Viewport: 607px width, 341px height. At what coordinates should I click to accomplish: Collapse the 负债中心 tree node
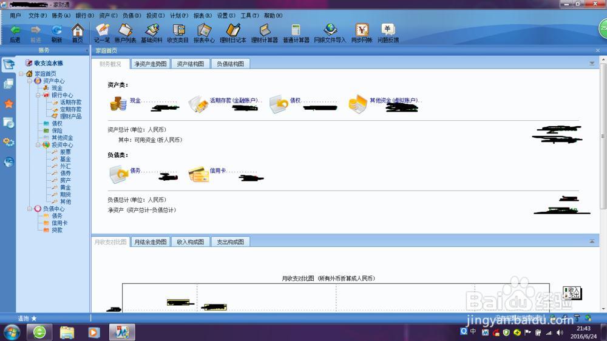coord(29,209)
